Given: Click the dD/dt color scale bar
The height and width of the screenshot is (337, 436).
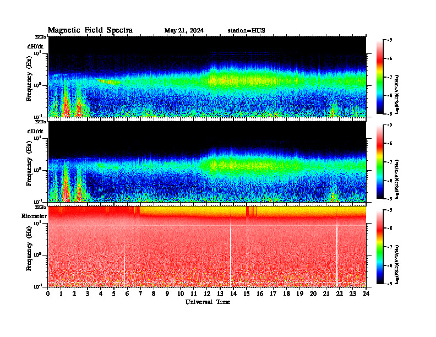Looking at the screenshot, I should (x=380, y=162).
